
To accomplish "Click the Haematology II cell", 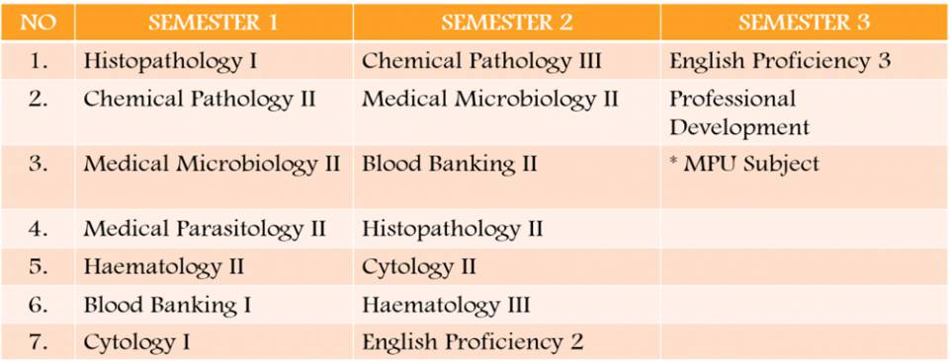I will pyautogui.click(x=214, y=266).
